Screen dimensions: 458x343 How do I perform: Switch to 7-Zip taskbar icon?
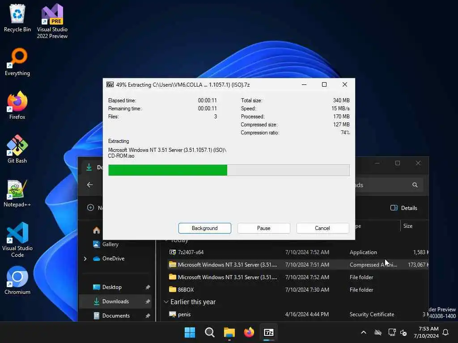(269, 332)
